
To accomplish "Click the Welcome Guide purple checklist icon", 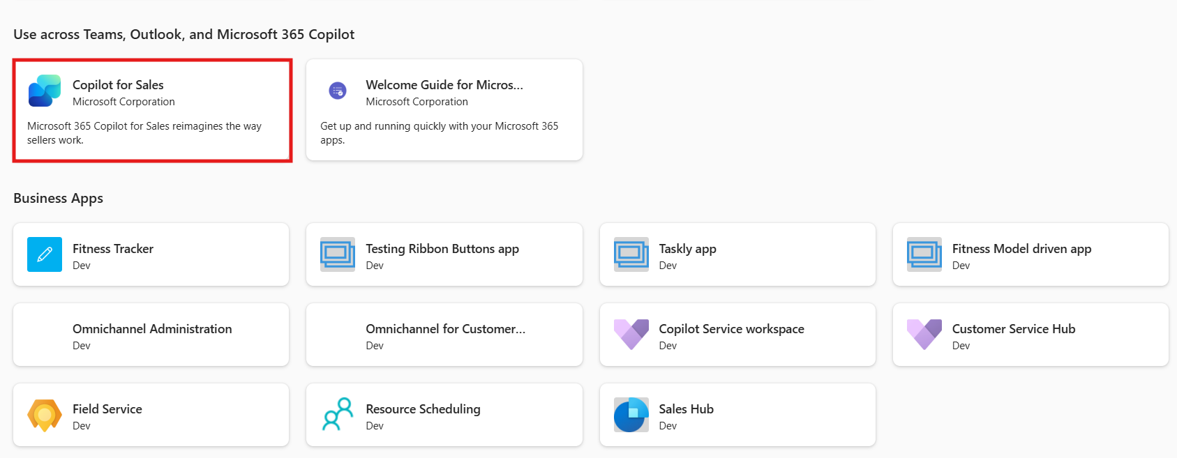I will pyautogui.click(x=338, y=91).
